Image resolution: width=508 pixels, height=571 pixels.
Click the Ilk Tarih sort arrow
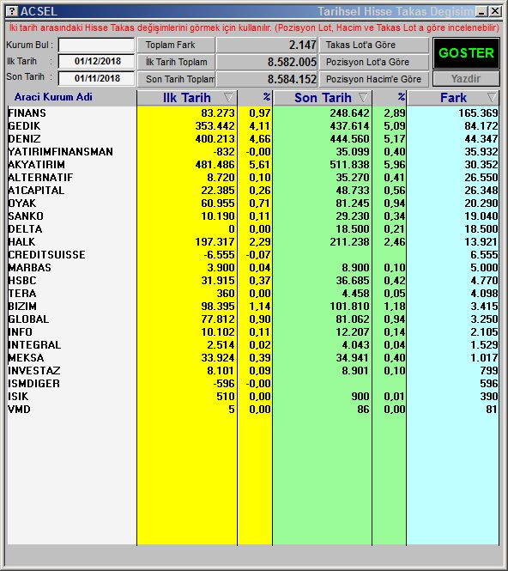tap(228, 97)
